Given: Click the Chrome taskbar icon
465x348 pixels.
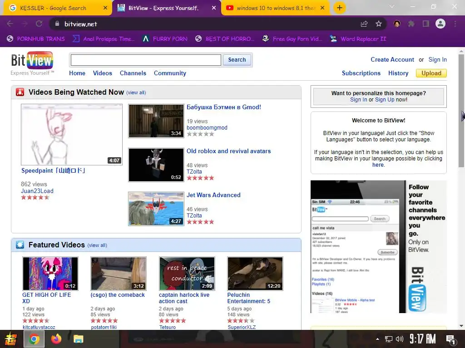Looking at the screenshot, I should click(34, 339).
